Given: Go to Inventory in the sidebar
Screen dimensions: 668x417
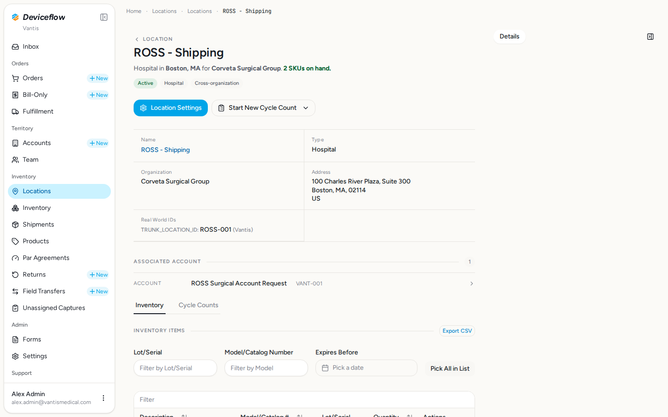Looking at the screenshot, I should point(59,208).
